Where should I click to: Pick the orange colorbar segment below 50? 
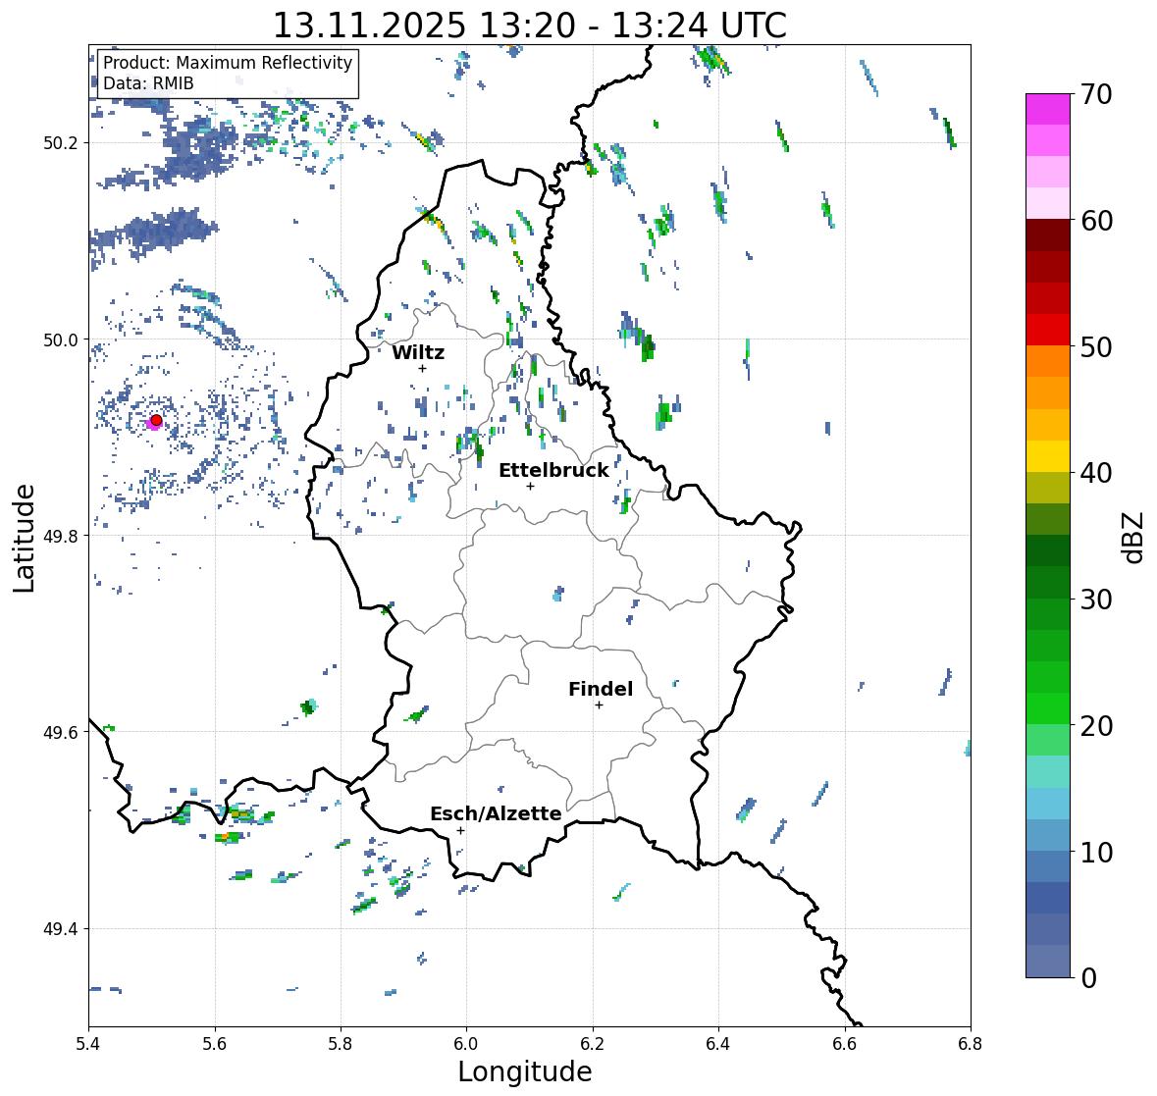point(1048,361)
